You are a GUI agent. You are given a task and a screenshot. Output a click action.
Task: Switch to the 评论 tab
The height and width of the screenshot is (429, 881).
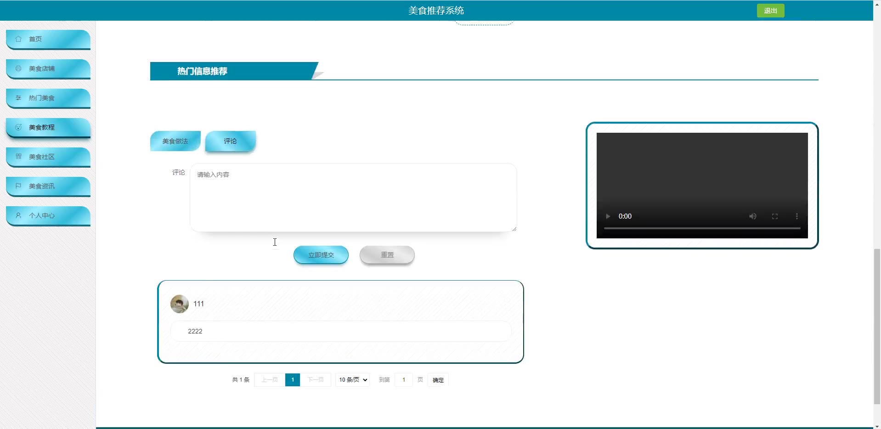pos(231,141)
